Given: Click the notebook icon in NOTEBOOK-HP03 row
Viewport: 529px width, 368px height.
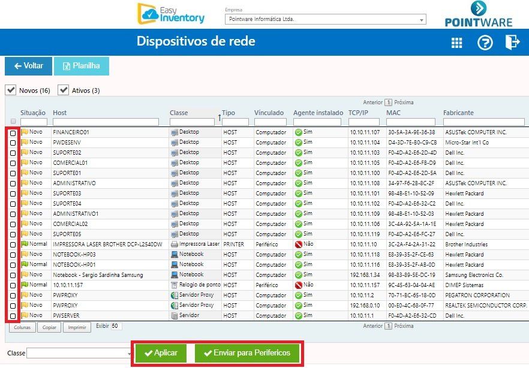Looking at the screenshot, I should [174, 255].
